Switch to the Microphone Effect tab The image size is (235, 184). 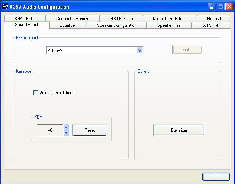(x=169, y=19)
